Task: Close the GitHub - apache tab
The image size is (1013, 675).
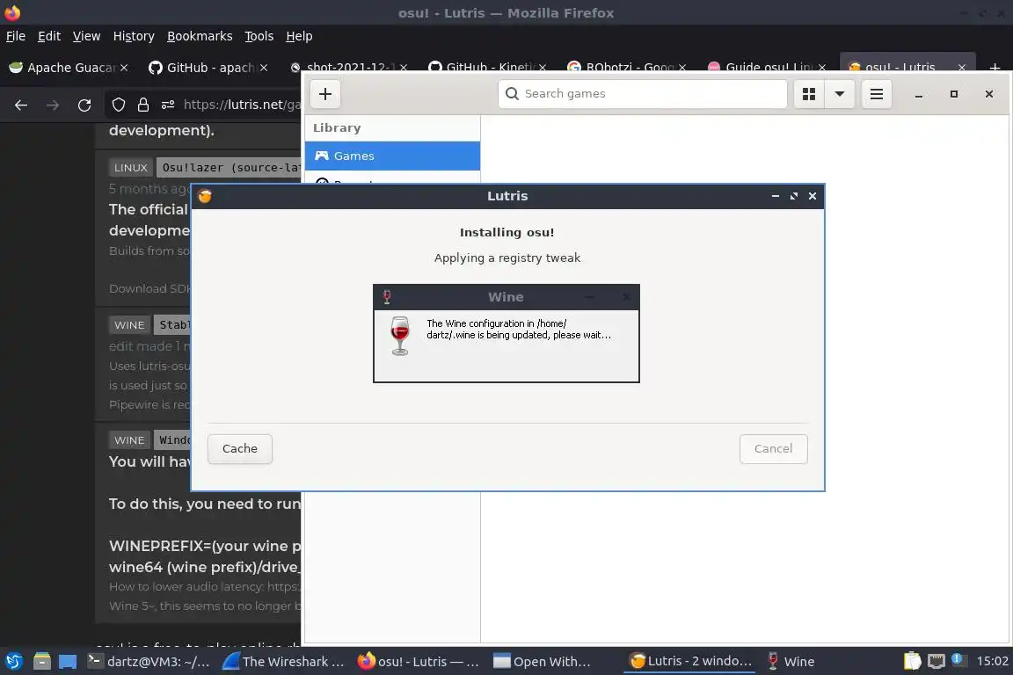Action: coord(264,67)
